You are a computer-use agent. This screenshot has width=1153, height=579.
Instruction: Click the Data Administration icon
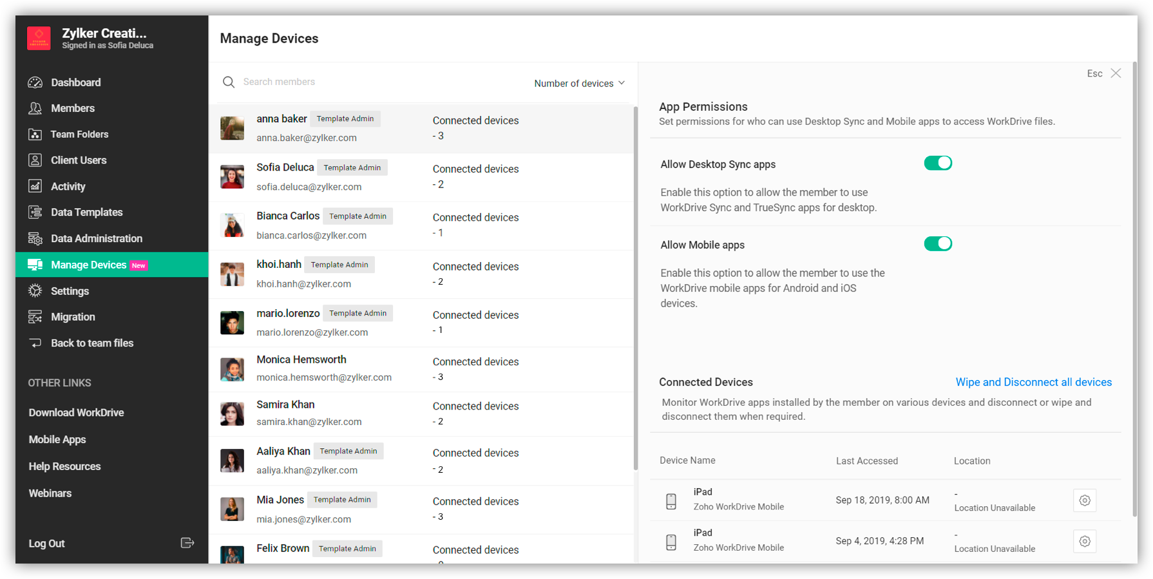pyautogui.click(x=35, y=239)
